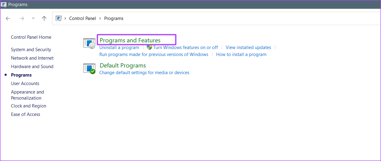Open Run programs made for previous versions

point(154,54)
